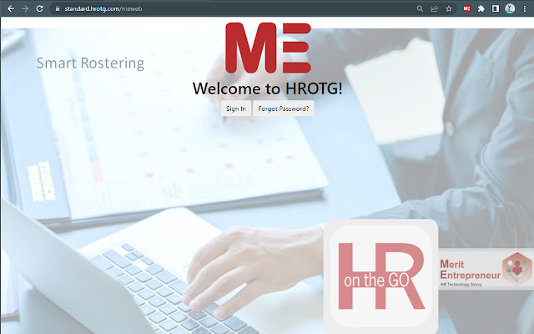Click the Welcome to HROTG! heading

267,89
